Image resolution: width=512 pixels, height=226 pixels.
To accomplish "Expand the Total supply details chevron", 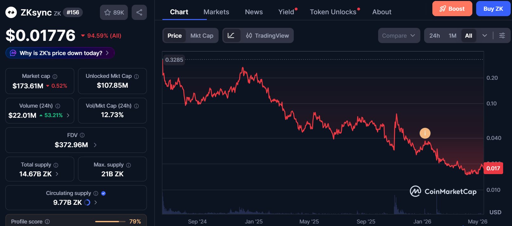I will [57, 174].
